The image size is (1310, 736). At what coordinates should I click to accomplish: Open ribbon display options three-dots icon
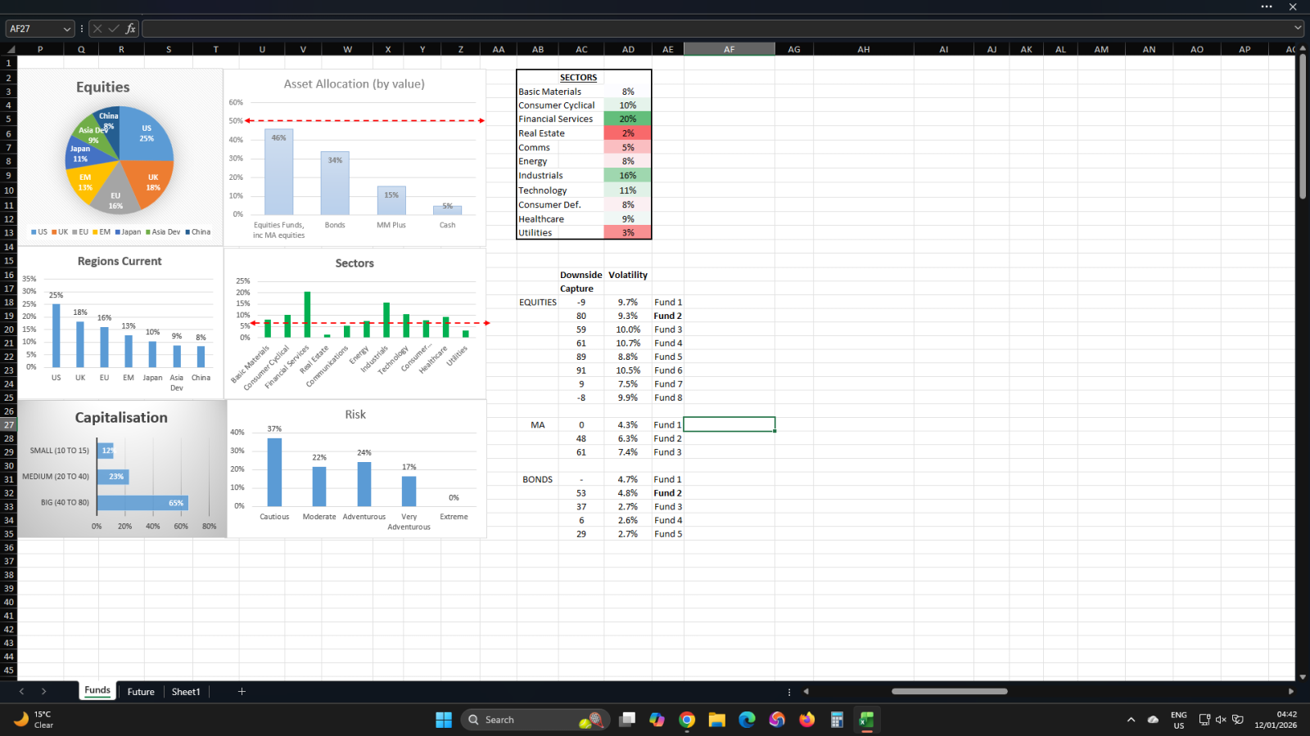pos(1267,7)
